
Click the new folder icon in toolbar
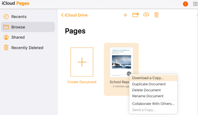135,15
